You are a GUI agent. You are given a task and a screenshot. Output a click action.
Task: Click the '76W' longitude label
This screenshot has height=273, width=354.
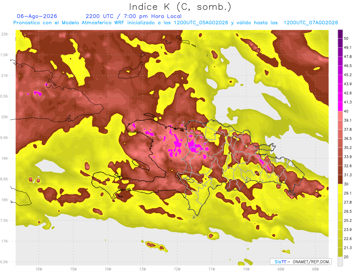[39, 269]
